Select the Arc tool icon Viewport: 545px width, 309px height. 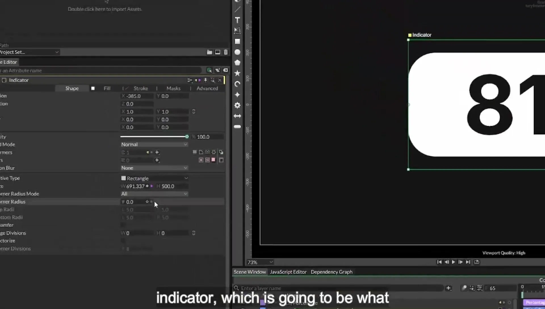tap(237, 84)
